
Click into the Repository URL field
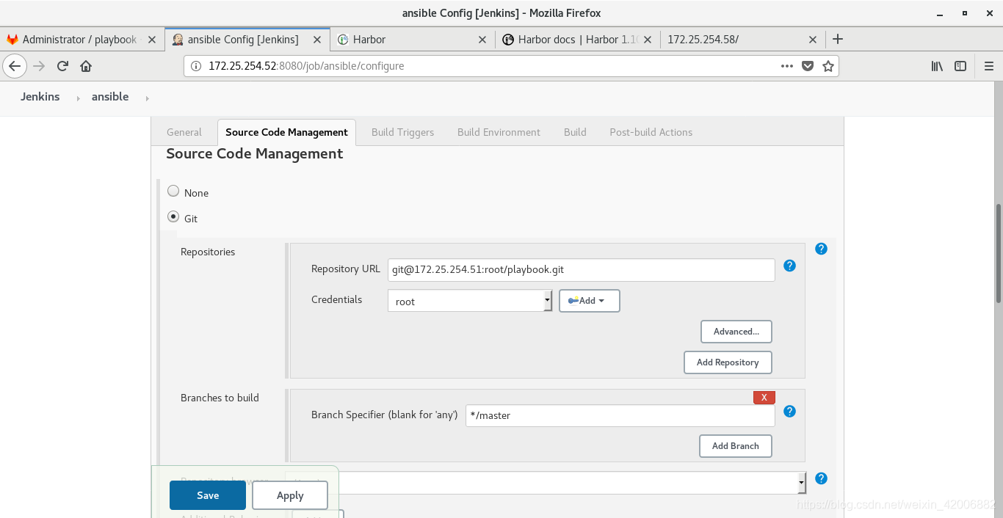point(582,269)
